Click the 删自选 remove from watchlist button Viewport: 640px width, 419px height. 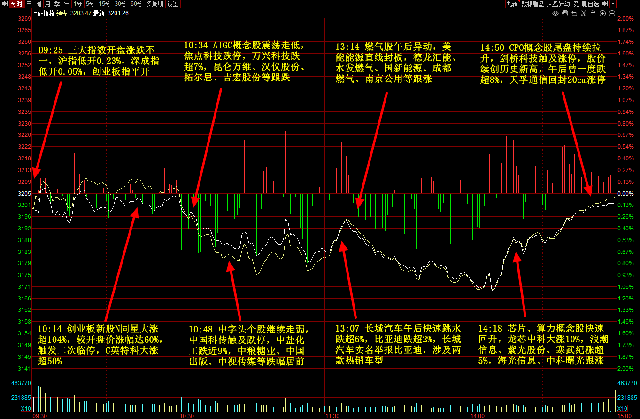click(x=590, y=4)
